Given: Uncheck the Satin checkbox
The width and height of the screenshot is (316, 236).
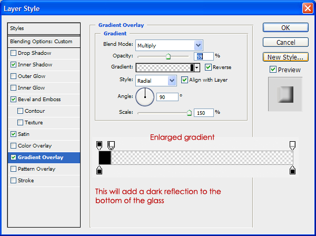Looking at the screenshot, I should point(13,134).
